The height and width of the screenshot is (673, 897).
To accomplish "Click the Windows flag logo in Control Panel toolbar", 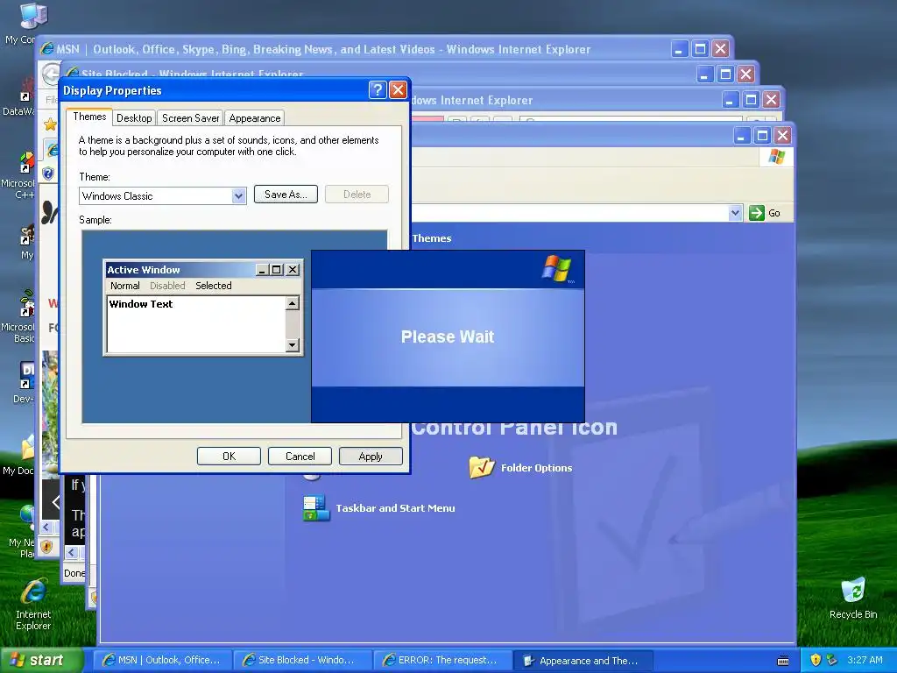I will pos(776,156).
